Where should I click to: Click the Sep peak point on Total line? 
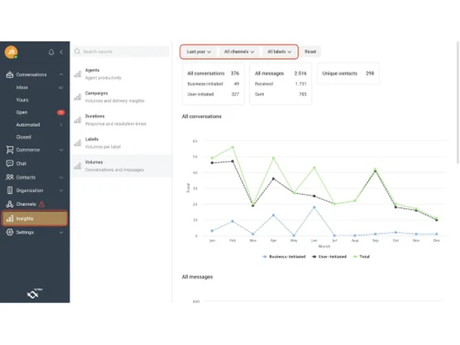point(375,169)
